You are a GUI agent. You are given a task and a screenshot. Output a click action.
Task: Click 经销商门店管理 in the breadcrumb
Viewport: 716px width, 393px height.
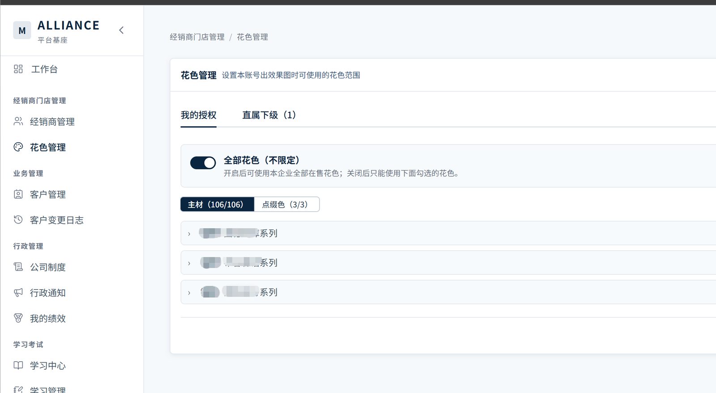(x=197, y=37)
